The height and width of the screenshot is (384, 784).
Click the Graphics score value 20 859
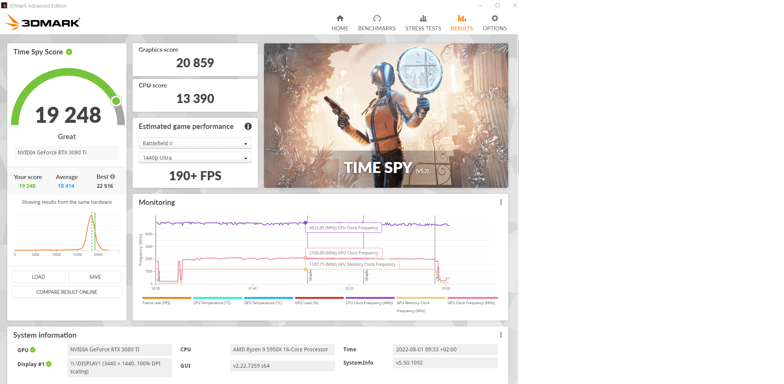click(195, 63)
